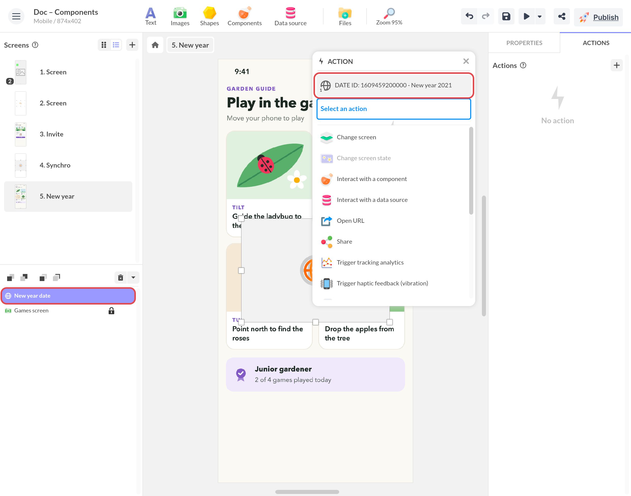Choose Trigger tracking analytics action

coord(393,263)
